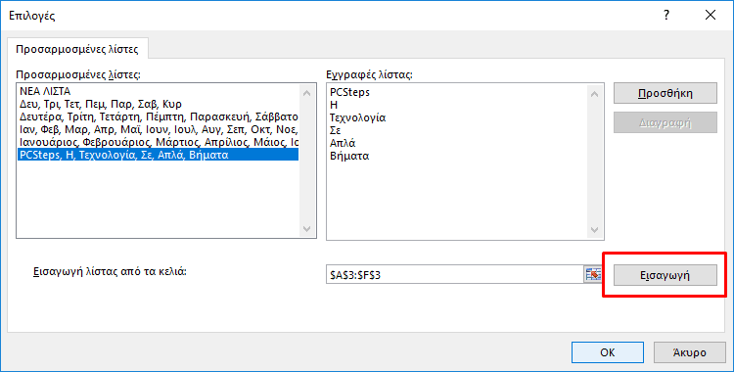Cancel with the Άκυρο button
Image resolution: width=734 pixels, height=372 pixels.
pyautogui.click(x=690, y=351)
